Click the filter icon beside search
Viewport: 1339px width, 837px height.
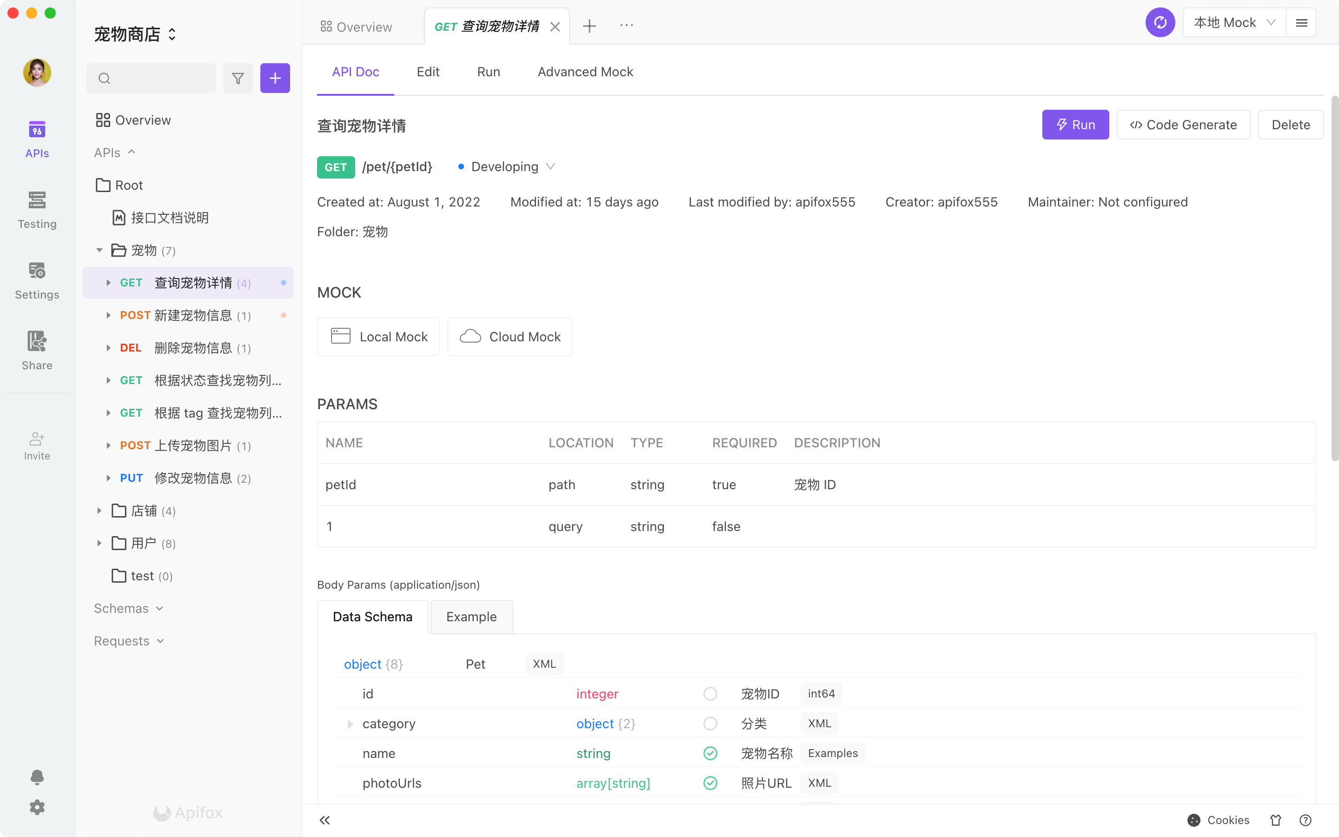point(238,78)
